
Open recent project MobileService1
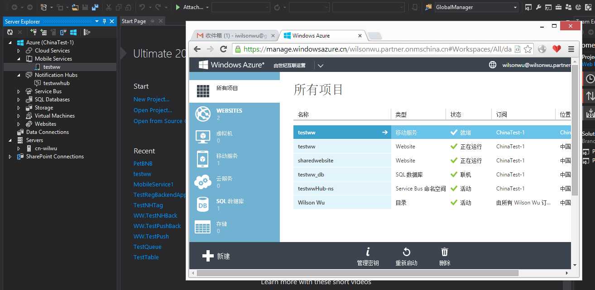[x=154, y=184]
